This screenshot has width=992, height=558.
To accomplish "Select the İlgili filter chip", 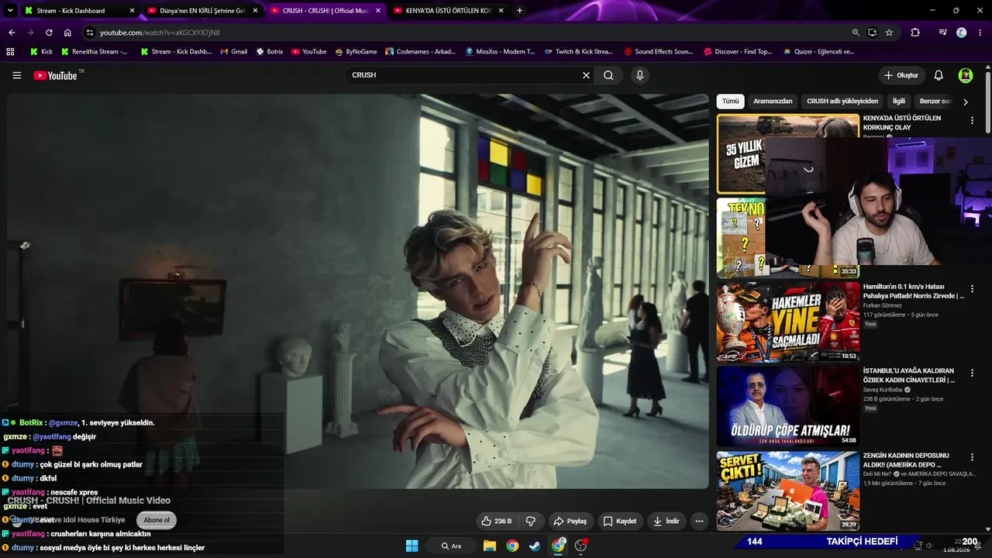I will coord(899,102).
